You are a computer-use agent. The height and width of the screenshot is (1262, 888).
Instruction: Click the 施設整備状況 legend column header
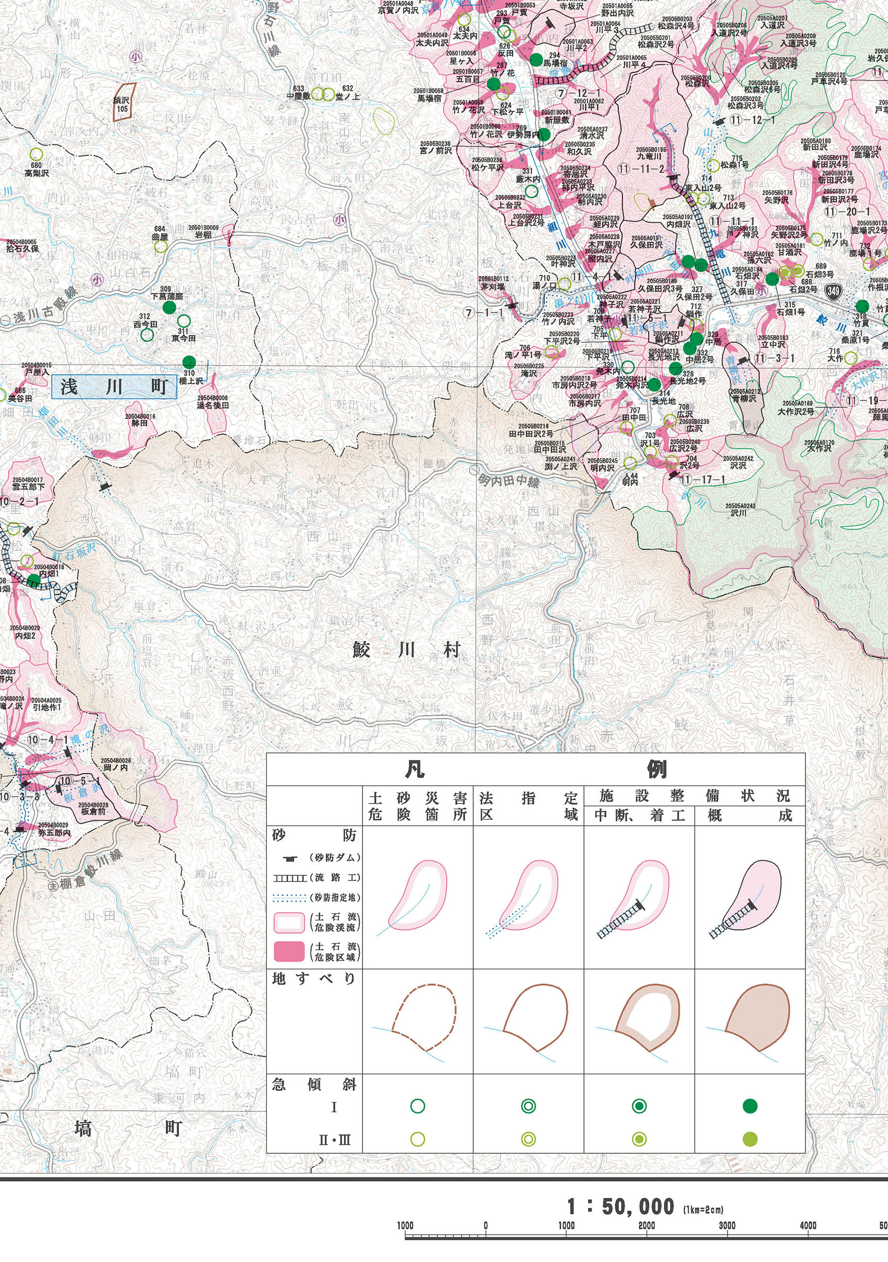click(695, 796)
